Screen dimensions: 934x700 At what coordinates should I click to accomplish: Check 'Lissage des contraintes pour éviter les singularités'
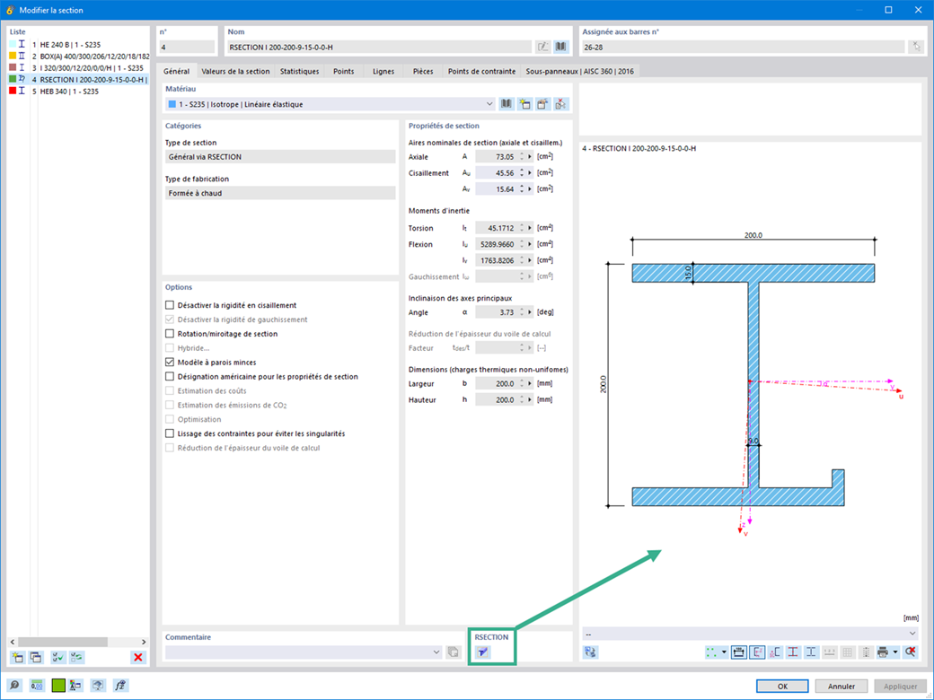coord(170,433)
